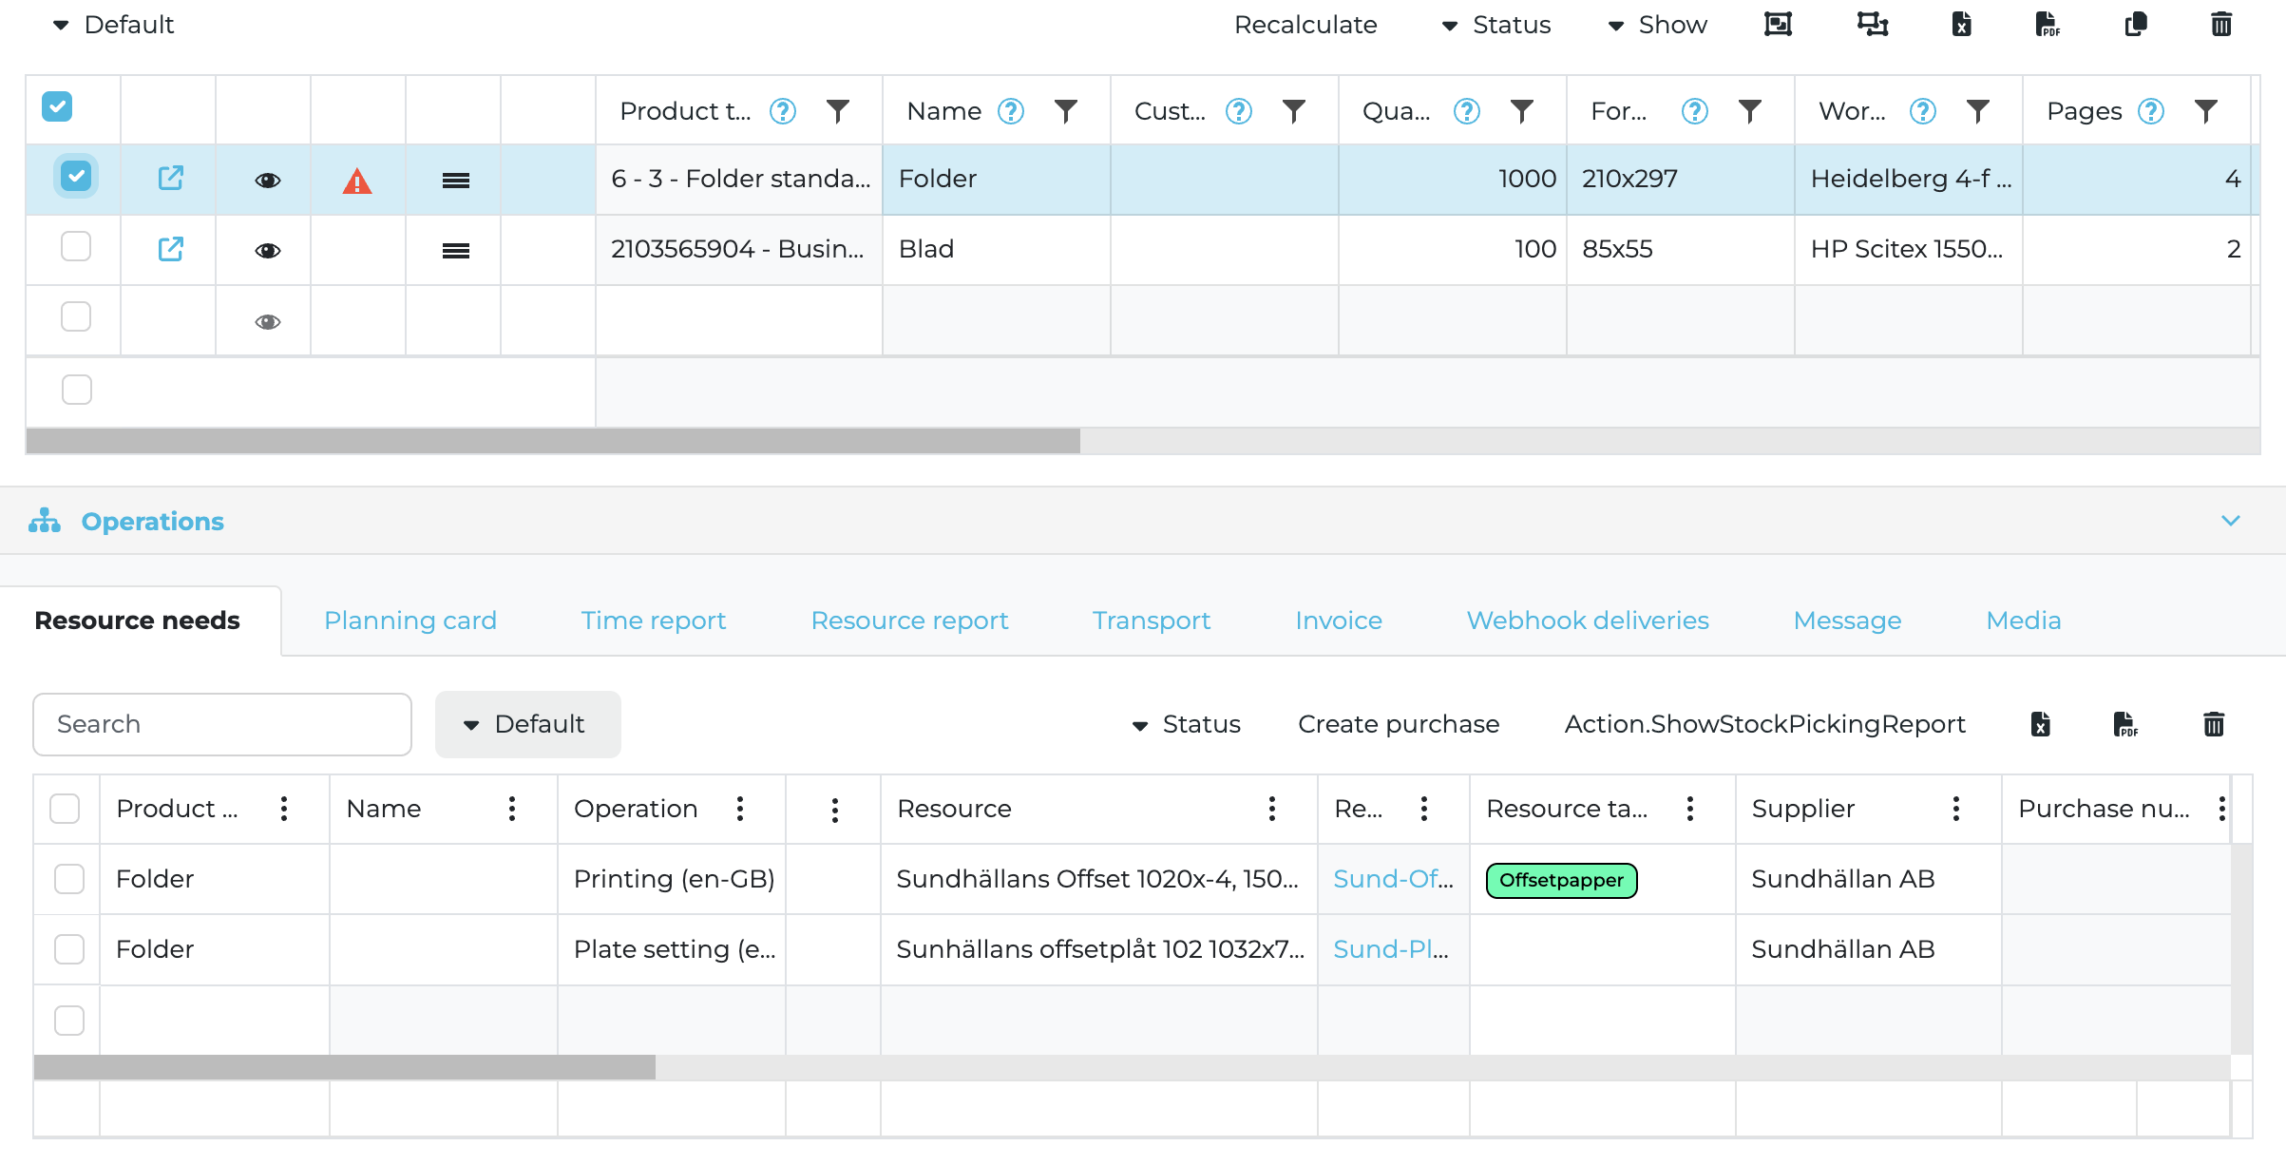Open Default dropdown beside Search field
Viewport: 2286px width, 1165px height.
527,724
